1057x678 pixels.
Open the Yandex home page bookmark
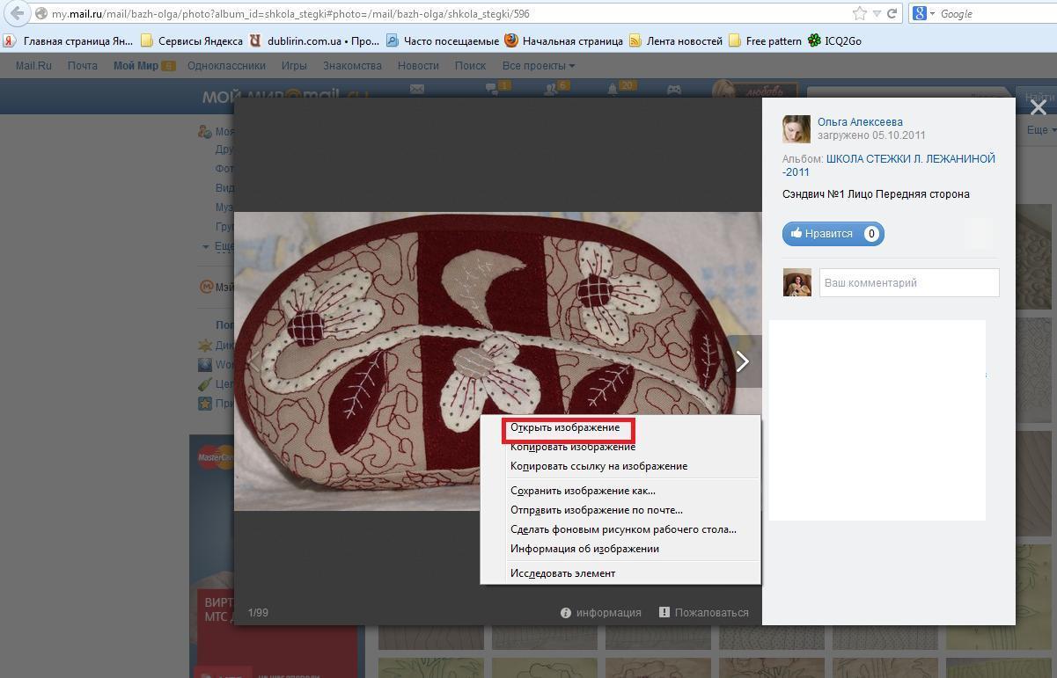click(70, 40)
